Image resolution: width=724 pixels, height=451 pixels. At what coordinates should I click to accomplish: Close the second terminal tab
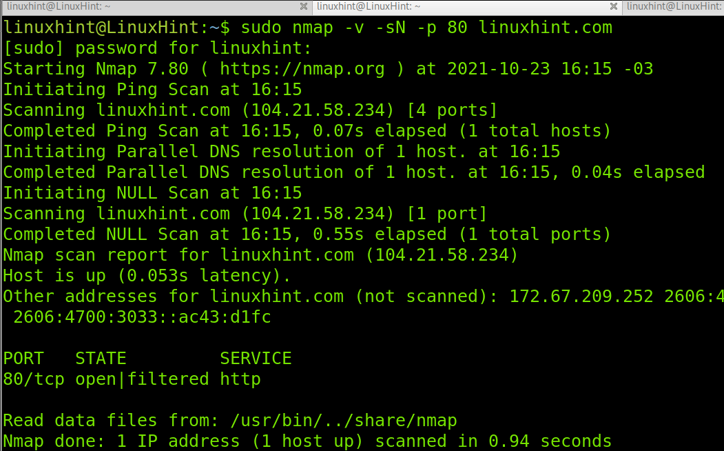point(613,6)
